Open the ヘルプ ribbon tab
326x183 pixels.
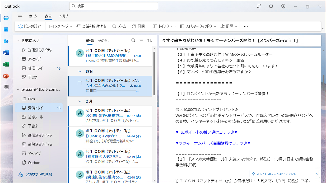64,16
